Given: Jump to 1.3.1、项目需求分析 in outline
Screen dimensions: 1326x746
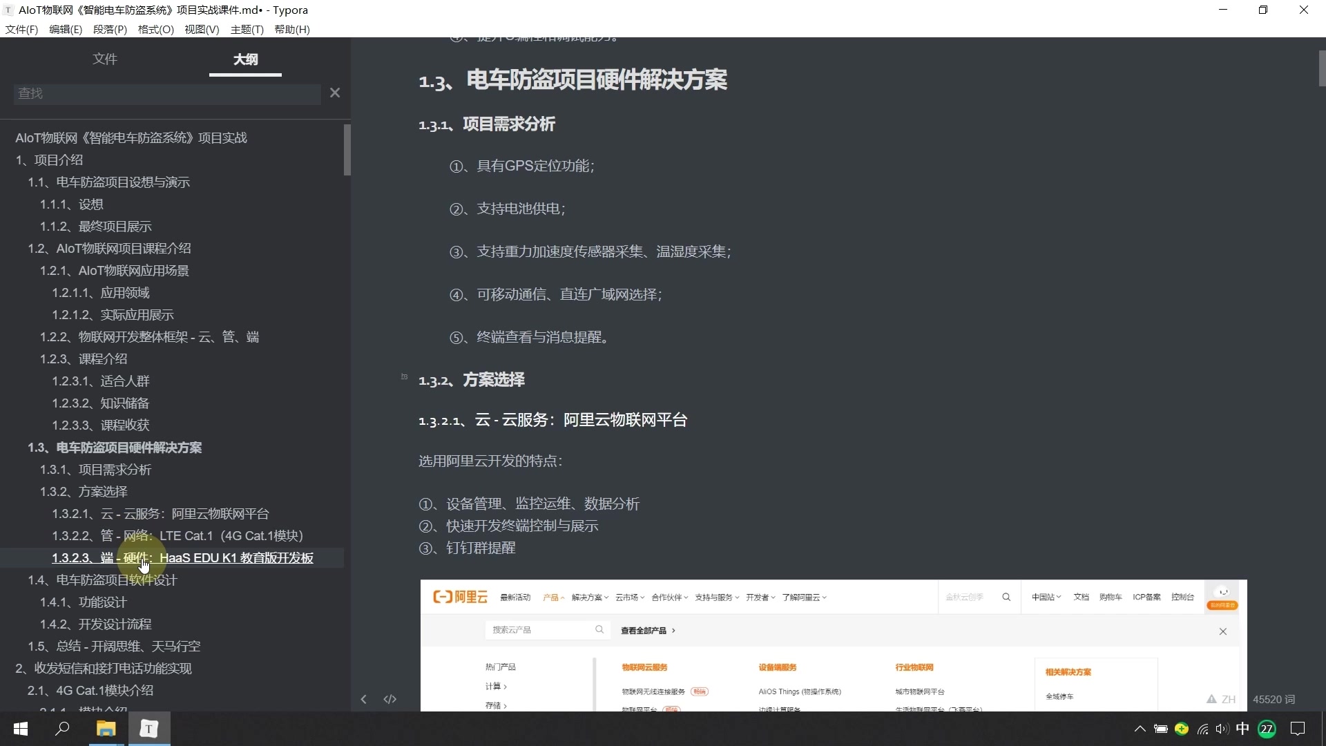Looking at the screenshot, I should (x=95, y=470).
